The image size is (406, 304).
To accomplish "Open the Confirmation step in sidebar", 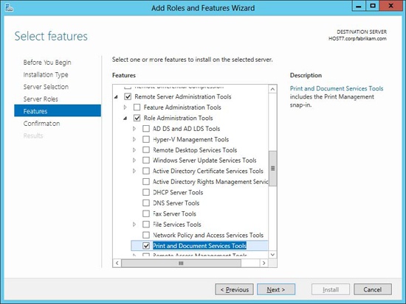I will point(41,124).
